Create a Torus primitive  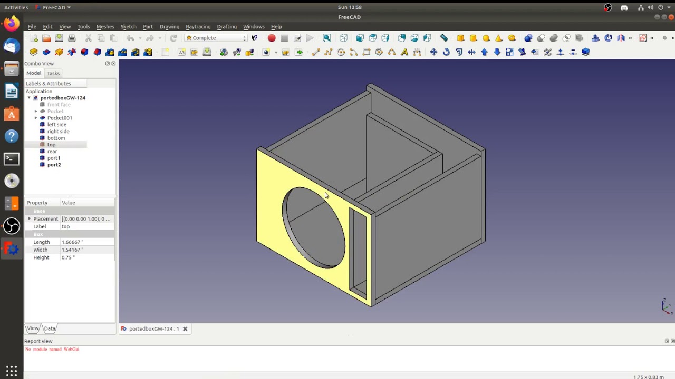point(512,38)
